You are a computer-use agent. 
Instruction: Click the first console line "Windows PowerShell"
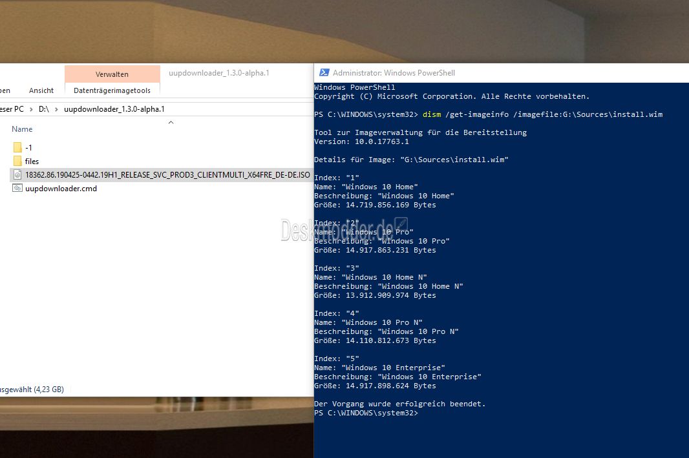355,87
